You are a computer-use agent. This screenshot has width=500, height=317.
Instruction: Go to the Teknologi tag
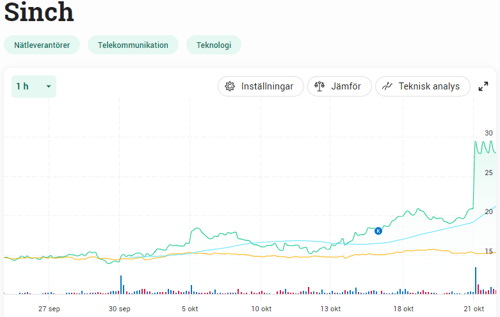coord(214,45)
